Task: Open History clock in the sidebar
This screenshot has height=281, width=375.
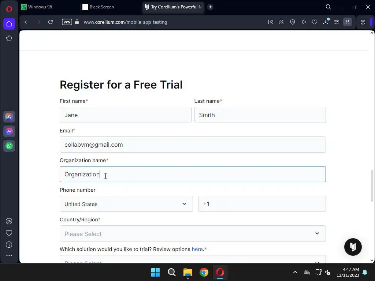Action: 9,245
